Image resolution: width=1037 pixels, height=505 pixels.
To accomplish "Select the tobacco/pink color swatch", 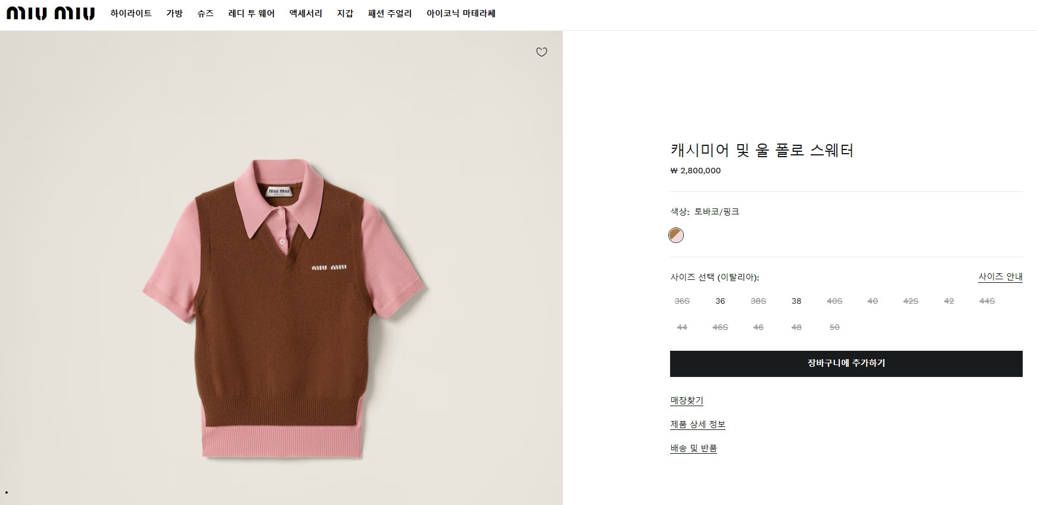I will click(x=676, y=235).
